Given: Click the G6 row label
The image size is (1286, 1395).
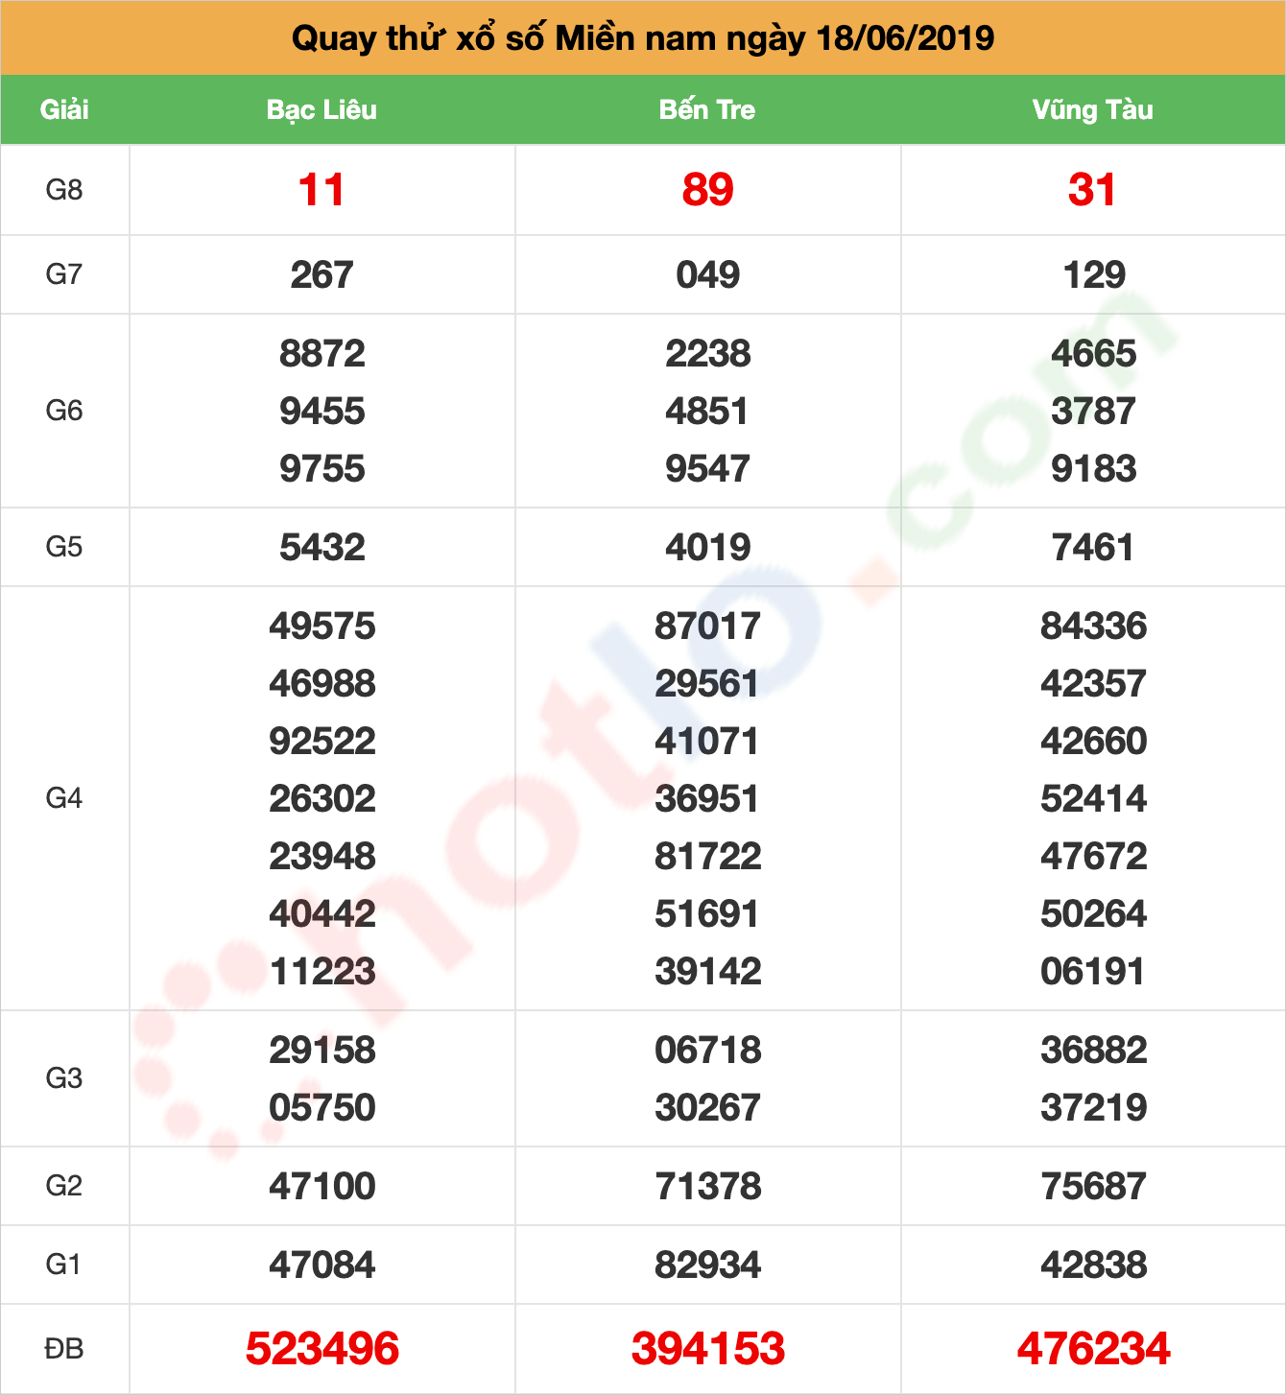Looking at the screenshot, I should [64, 411].
